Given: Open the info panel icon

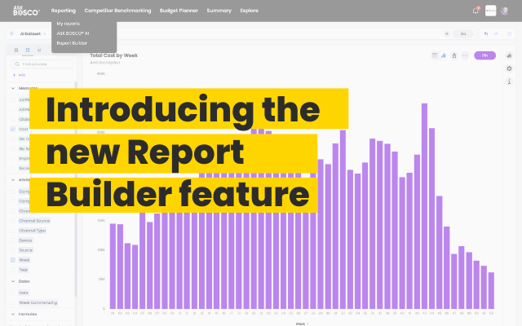Looking at the screenshot, I should point(509,81).
